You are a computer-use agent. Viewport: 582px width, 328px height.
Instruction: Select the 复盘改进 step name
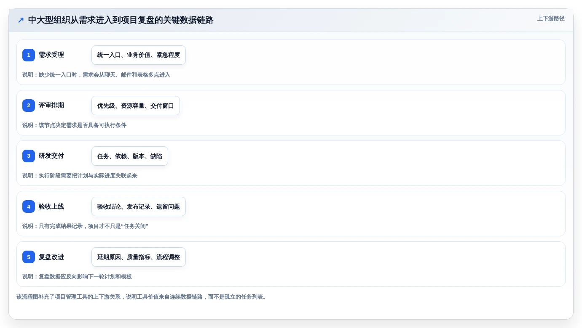point(51,257)
